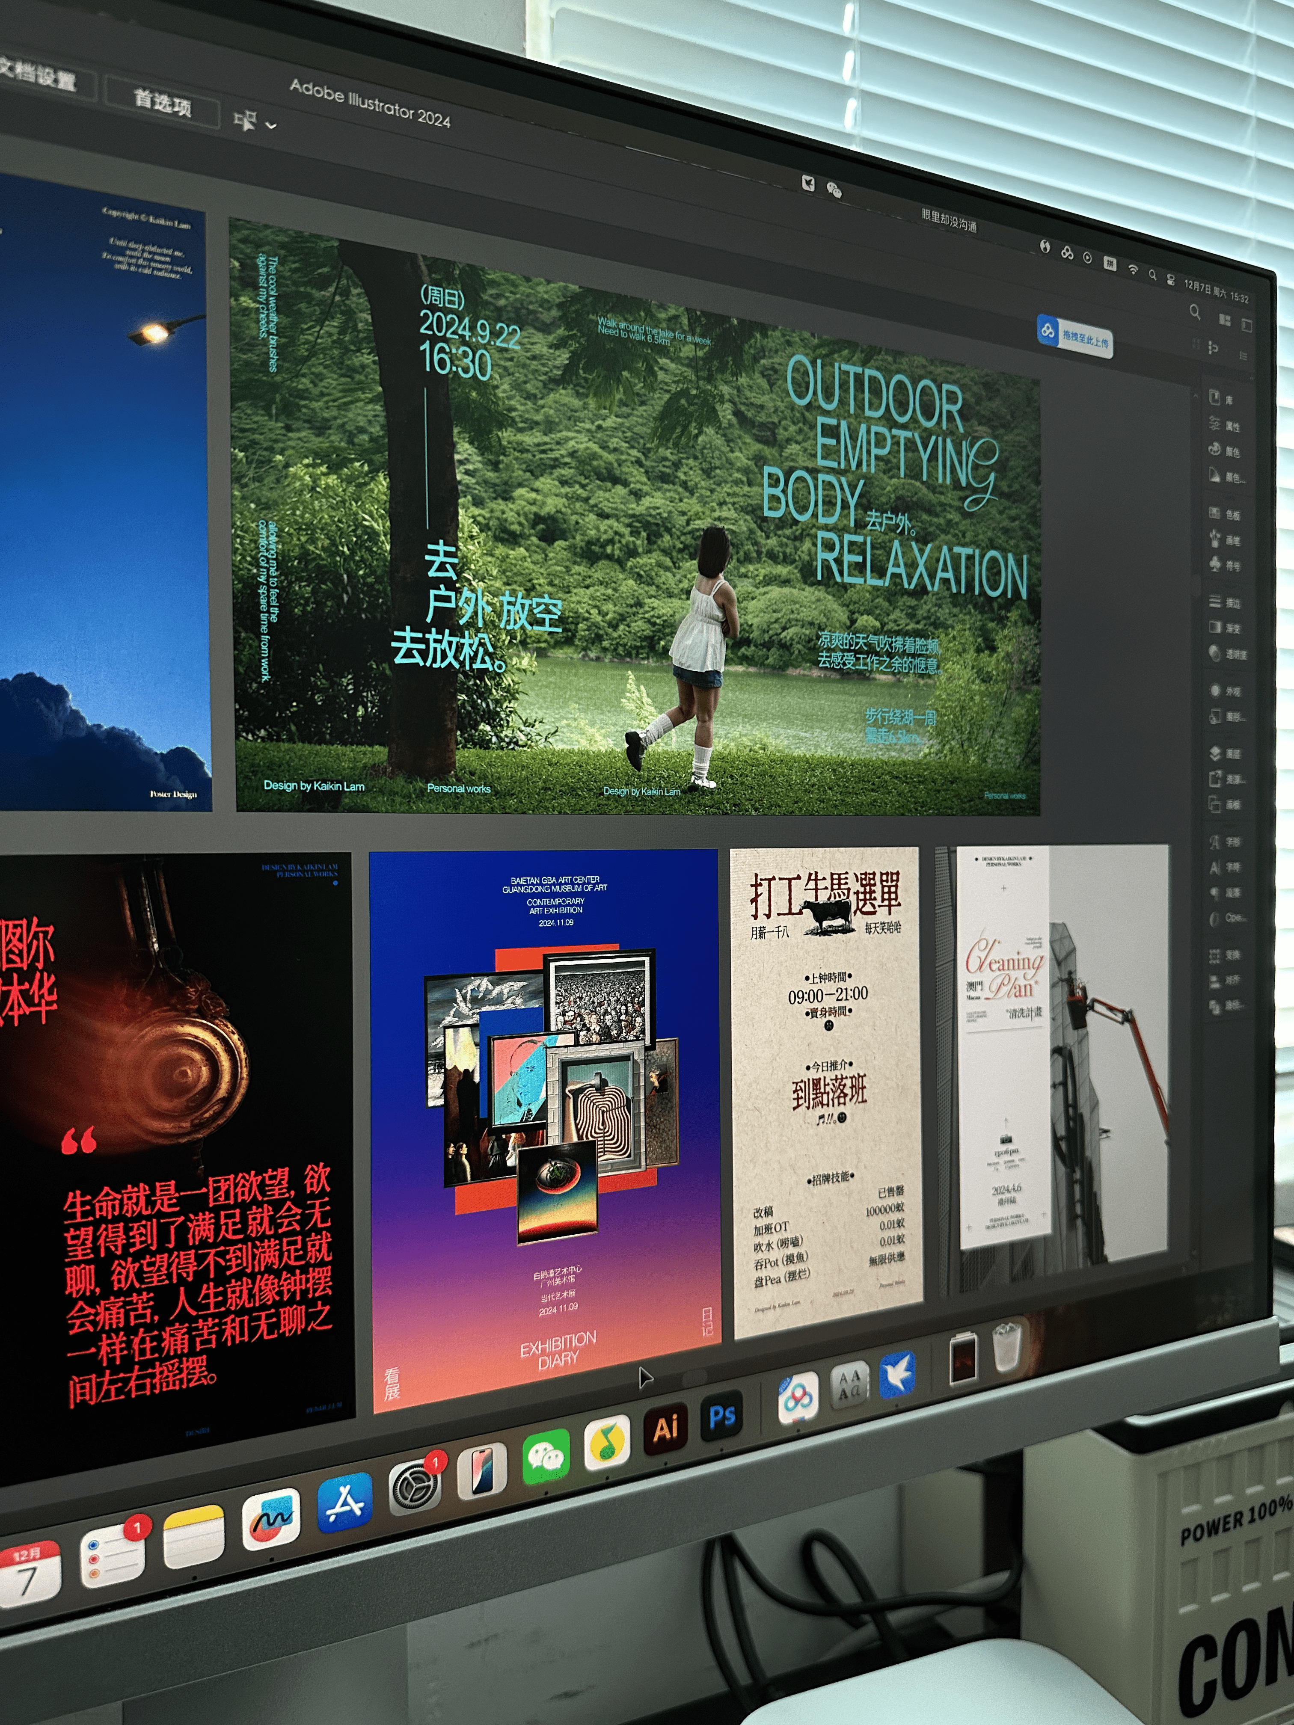Open the 属性 (Properties) panel
Image resolution: width=1294 pixels, height=1725 pixels.
coord(1224,426)
